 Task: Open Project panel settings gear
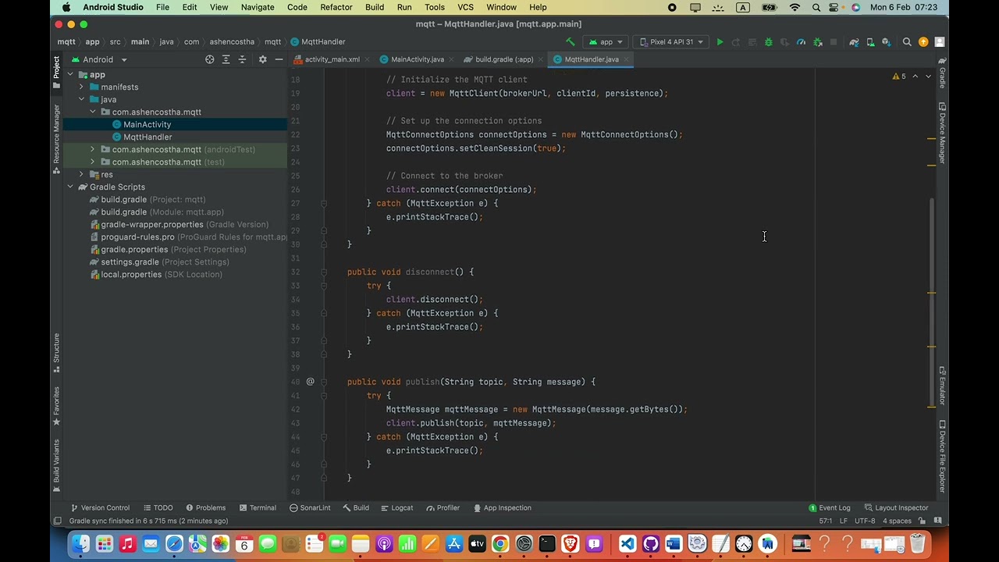[x=262, y=59]
